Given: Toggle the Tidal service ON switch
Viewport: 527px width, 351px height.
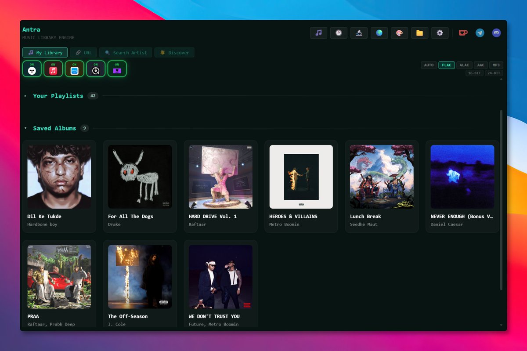Looking at the screenshot, I should coord(32,69).
